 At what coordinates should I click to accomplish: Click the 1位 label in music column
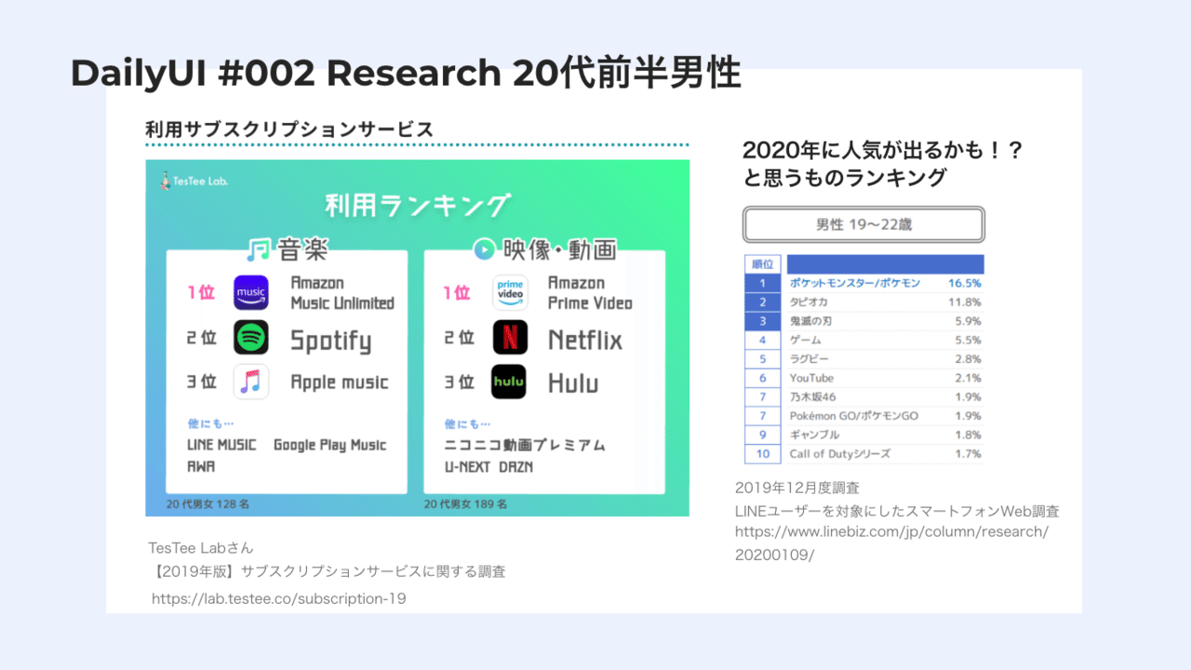[x=201, y=292]
